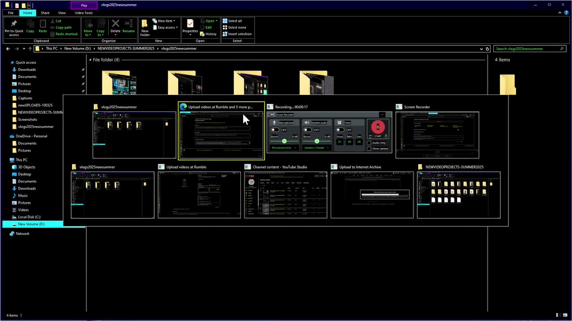
Task: Click NEWVIDEOPROJECTS-SUMMER2025 in the address bar breadcrumb
Action: tap(126, 49)
